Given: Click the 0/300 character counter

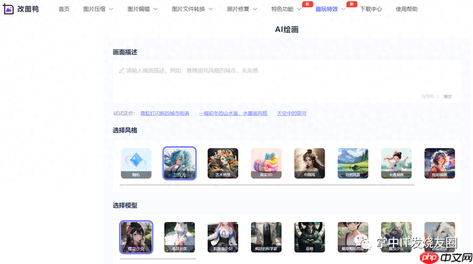Looking at the screenshot, I should tap(428, 96).
